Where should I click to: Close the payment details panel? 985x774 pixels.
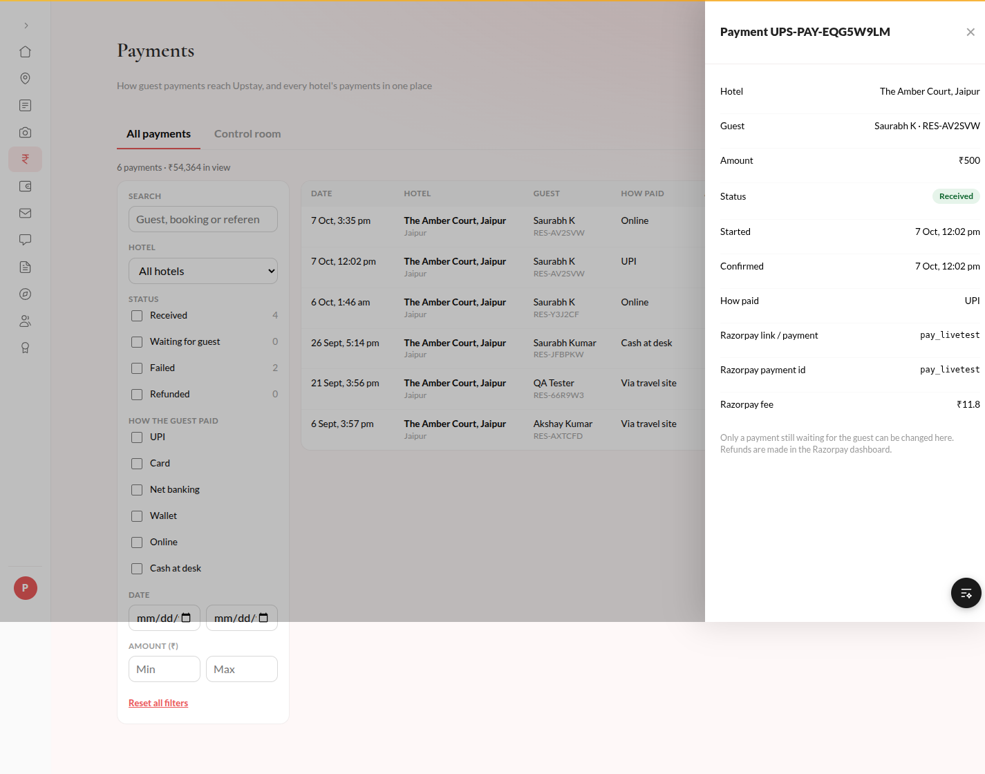pyautogui.click(x=970, y=32)
